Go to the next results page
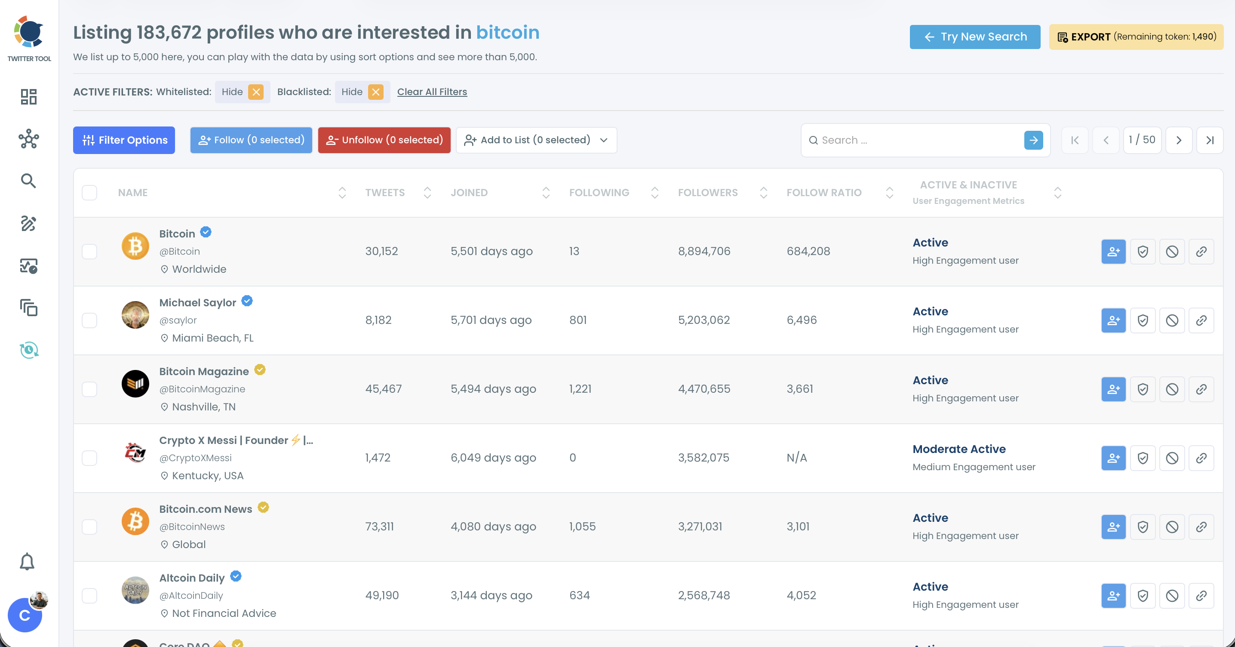The image size is (1235, 647). 1178,140
